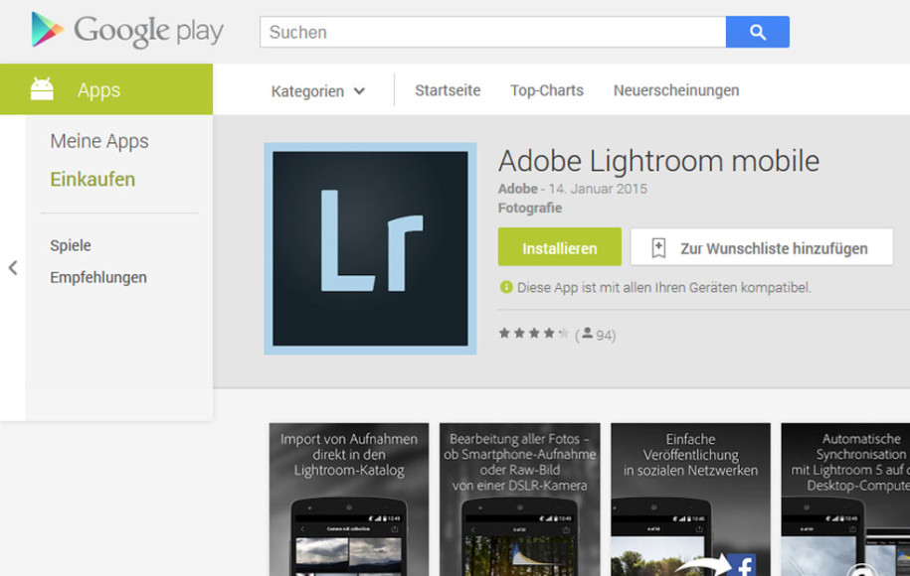Open the Bearbeitung aller Fotos screenshot
Image resolution: width=910 pixels, height=576 pixels.
coord(519,500)
